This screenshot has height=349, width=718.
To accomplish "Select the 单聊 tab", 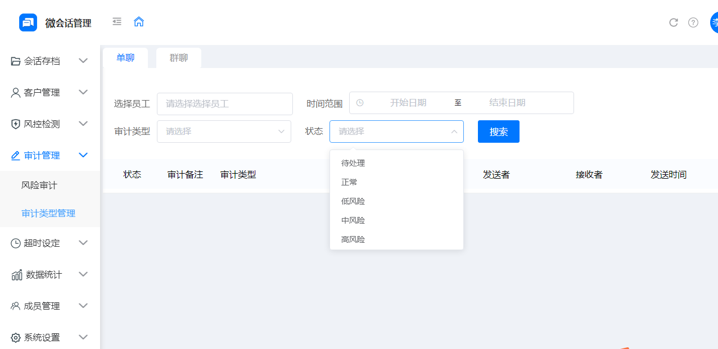I will pos(125,57).
